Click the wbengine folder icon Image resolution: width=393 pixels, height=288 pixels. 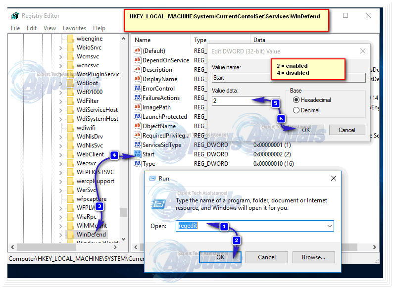click(x=71, y=39)
